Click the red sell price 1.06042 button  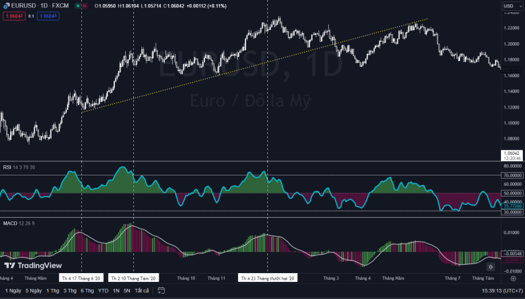(12, 15)
